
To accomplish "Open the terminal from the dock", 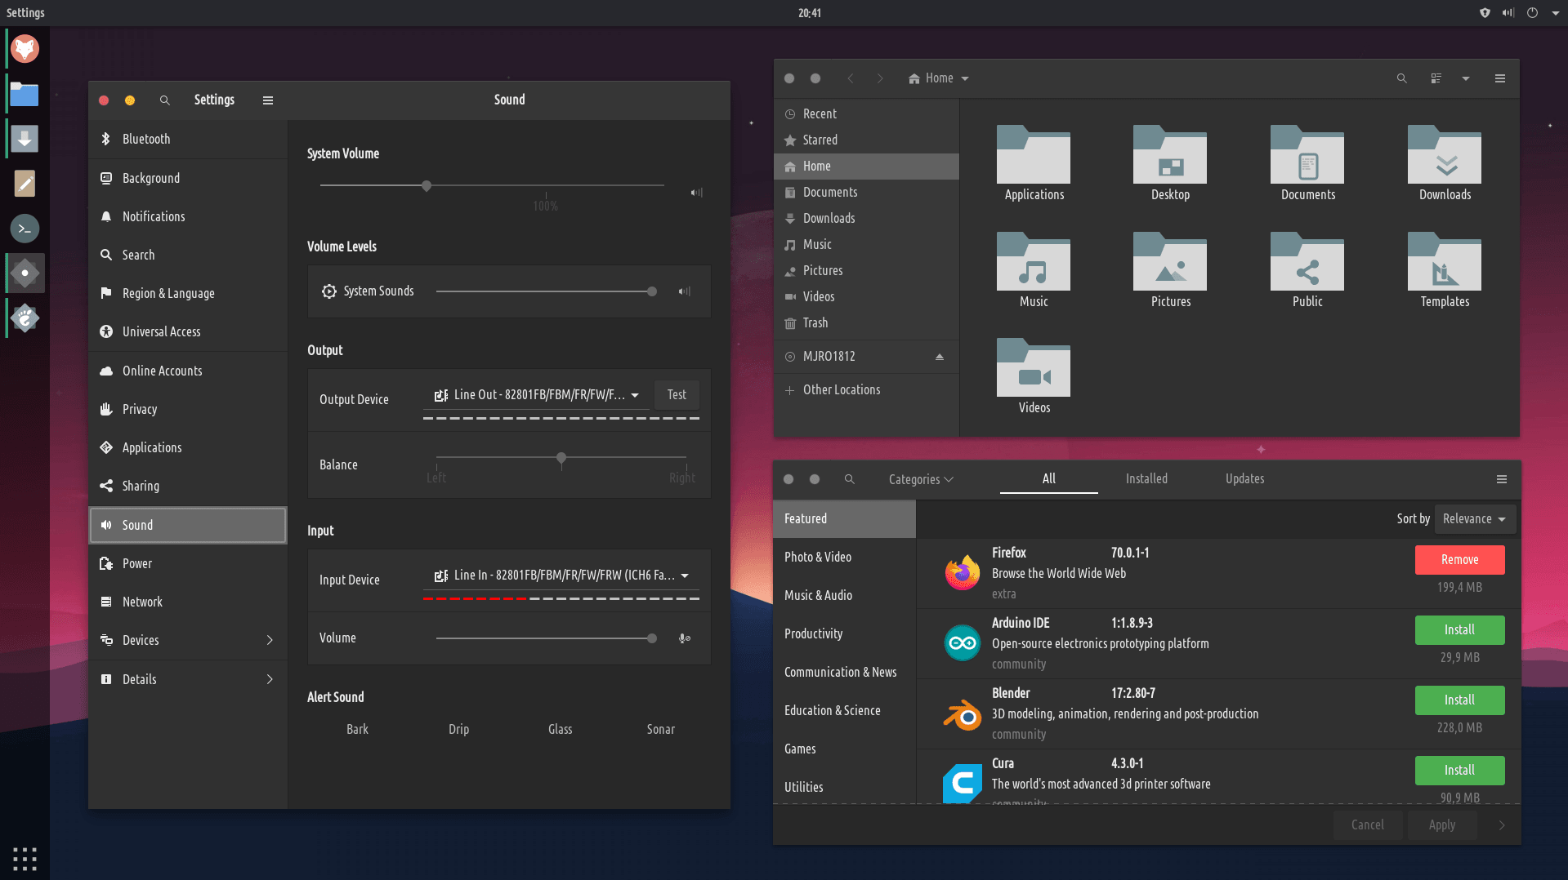I will pyautogui.click(x=25, y=229).
